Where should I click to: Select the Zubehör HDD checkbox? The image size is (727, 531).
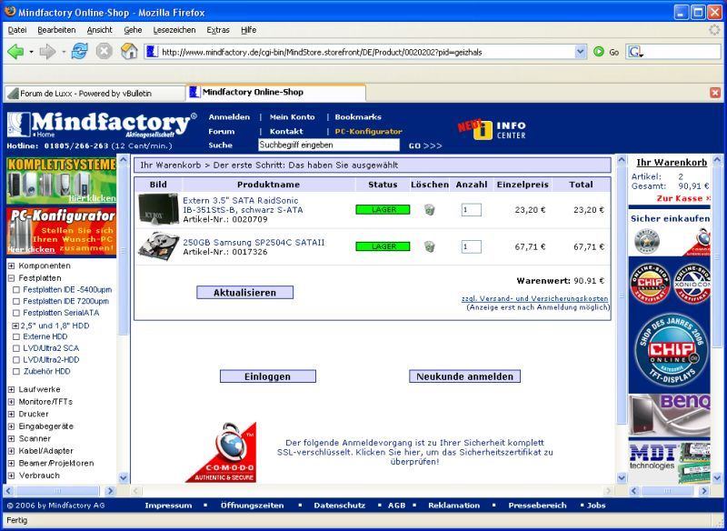point(16,372)
